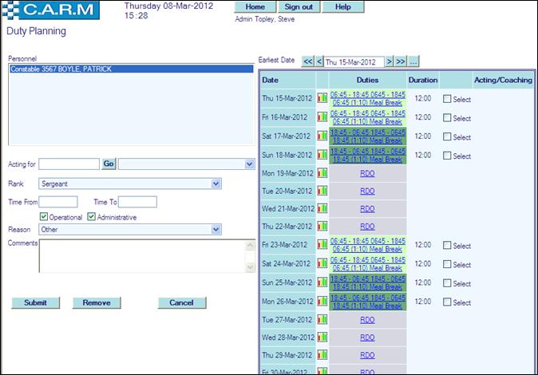Click the chart icon for Mon 19-Mar-2012
Screen dimensions: 538x375
[x=322, y=172]
